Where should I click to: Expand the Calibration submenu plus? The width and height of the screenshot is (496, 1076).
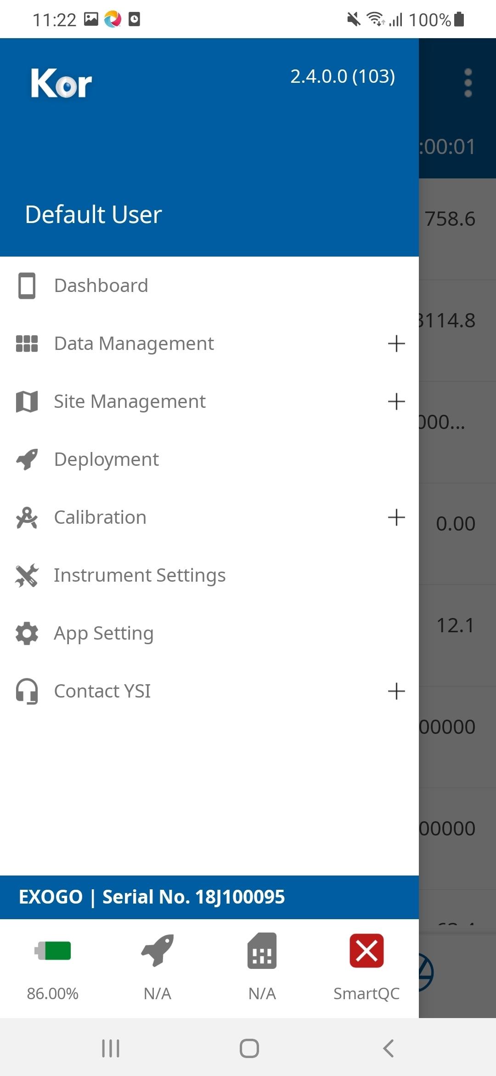pos(396,517)
